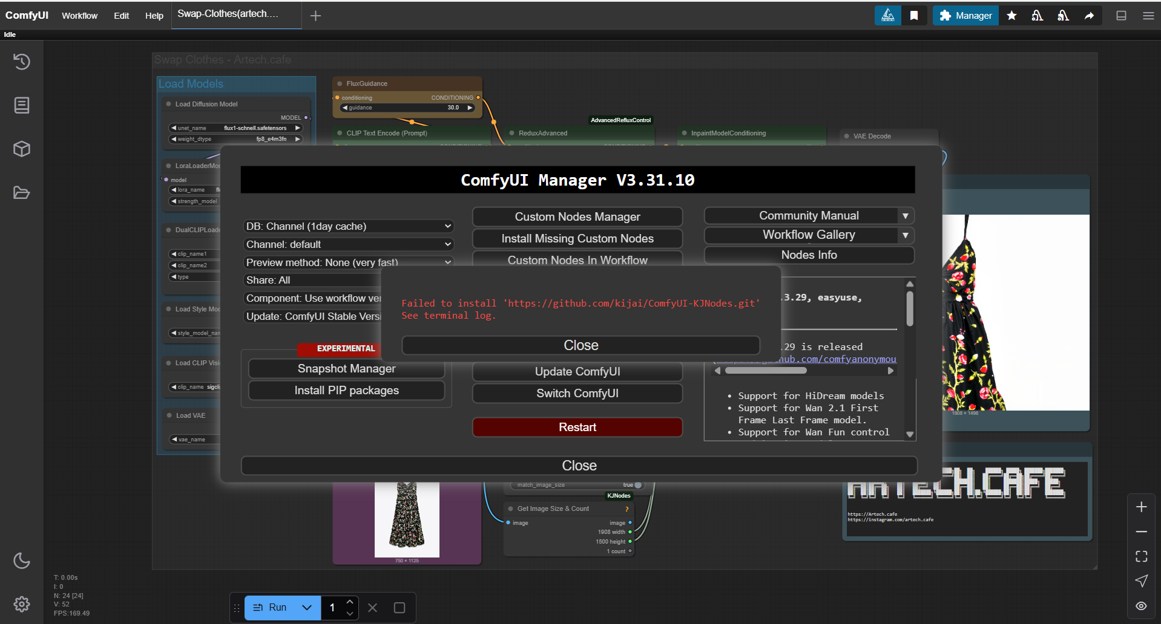The height and width of the screenshot is (624, 1161).
Task: Increase the batch count stepper
Action: [x=350, y=602]
